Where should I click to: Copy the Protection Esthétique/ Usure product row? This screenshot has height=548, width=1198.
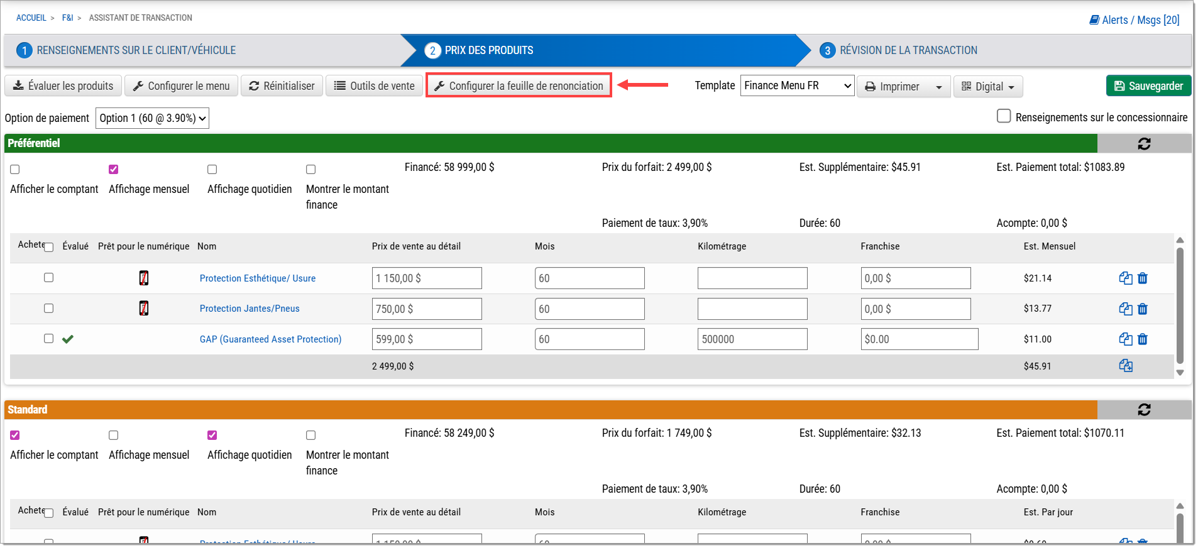click(x=1125, y=278)
